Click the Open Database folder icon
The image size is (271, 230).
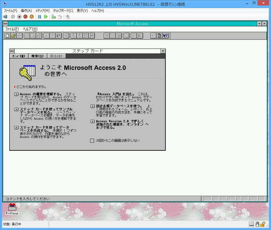coord(14,36)
